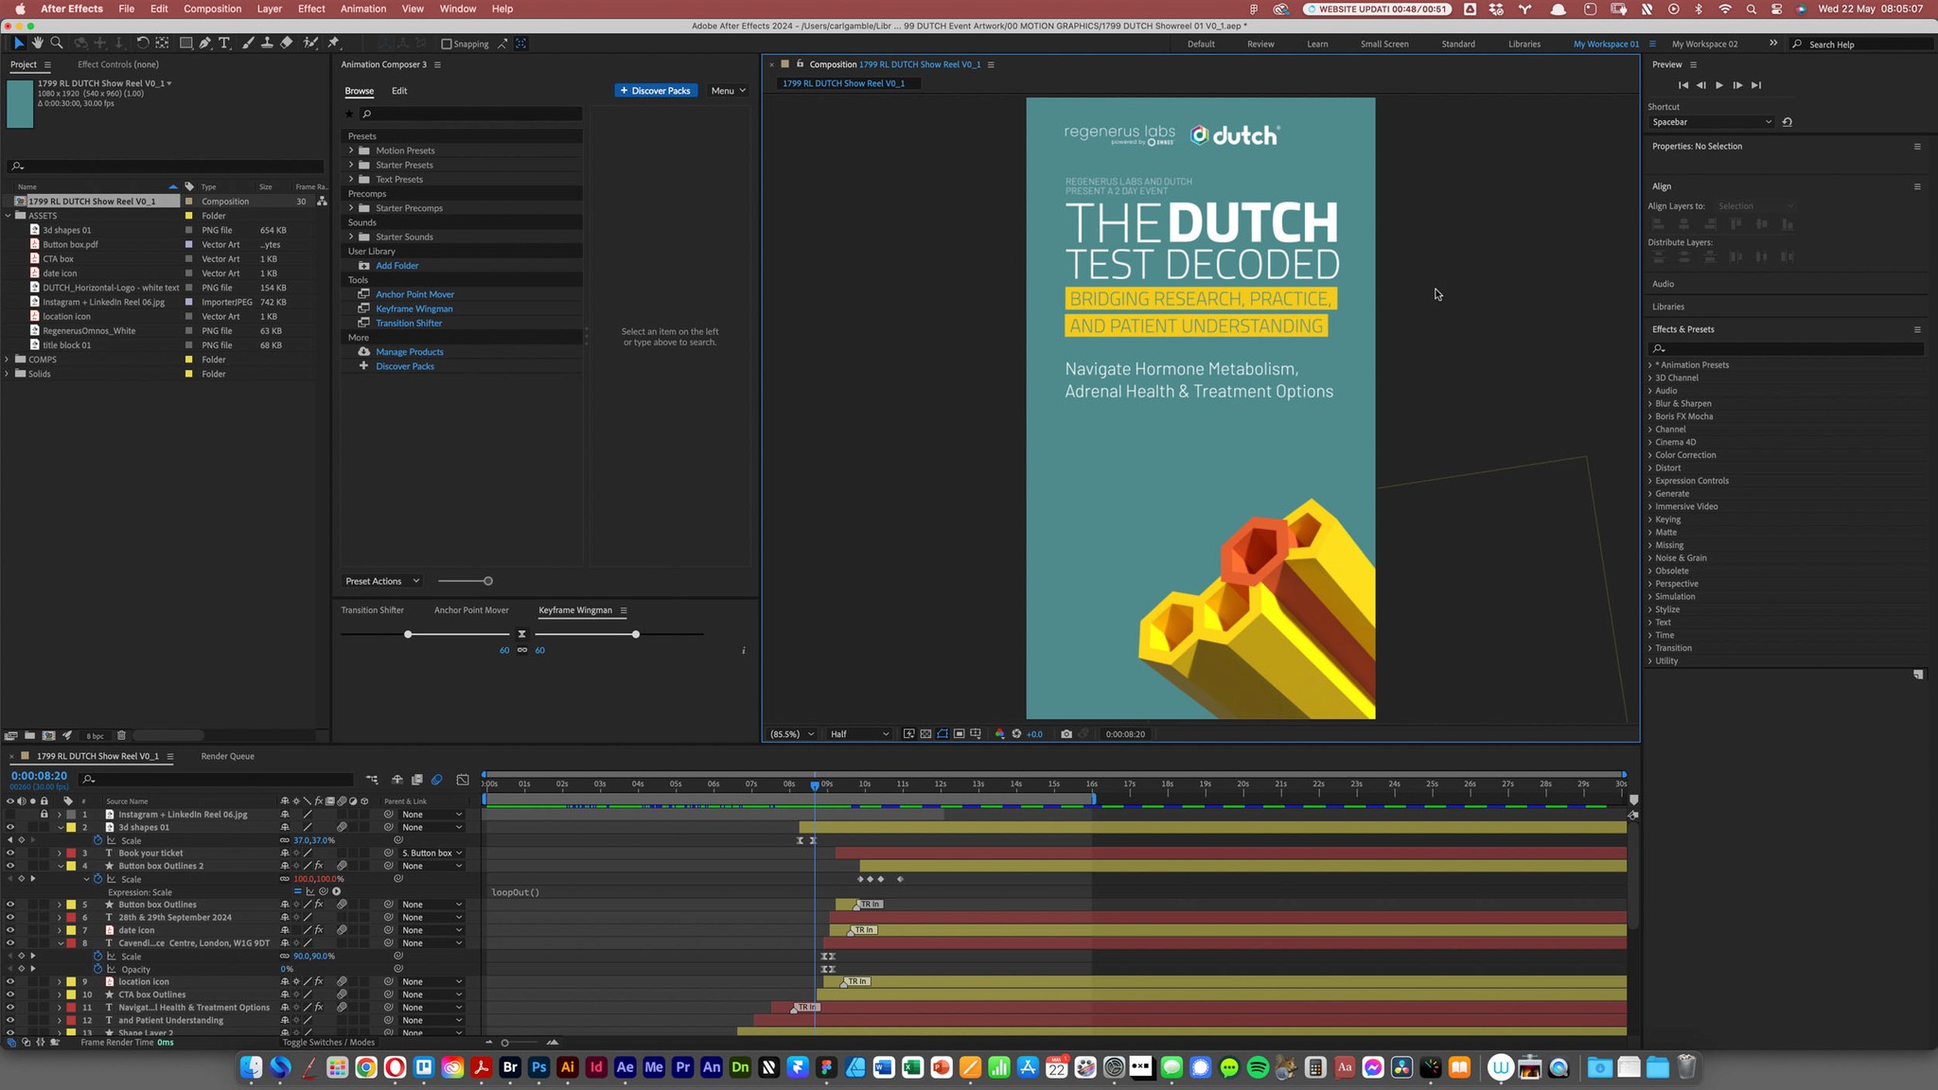Hide the 3d shapes 01 layer
Screen dimensions: 1938x1090
[10, 828]
